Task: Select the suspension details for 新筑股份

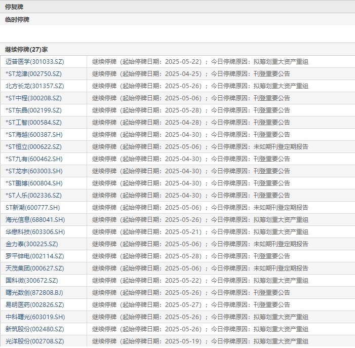Action: point(200,329)
